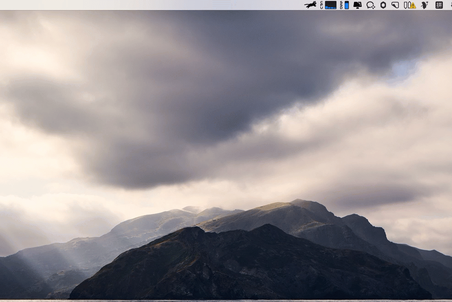Open the SSD disk usage bar
The width and height of the screenshot is (452, 302).
(x=347, y=5)
